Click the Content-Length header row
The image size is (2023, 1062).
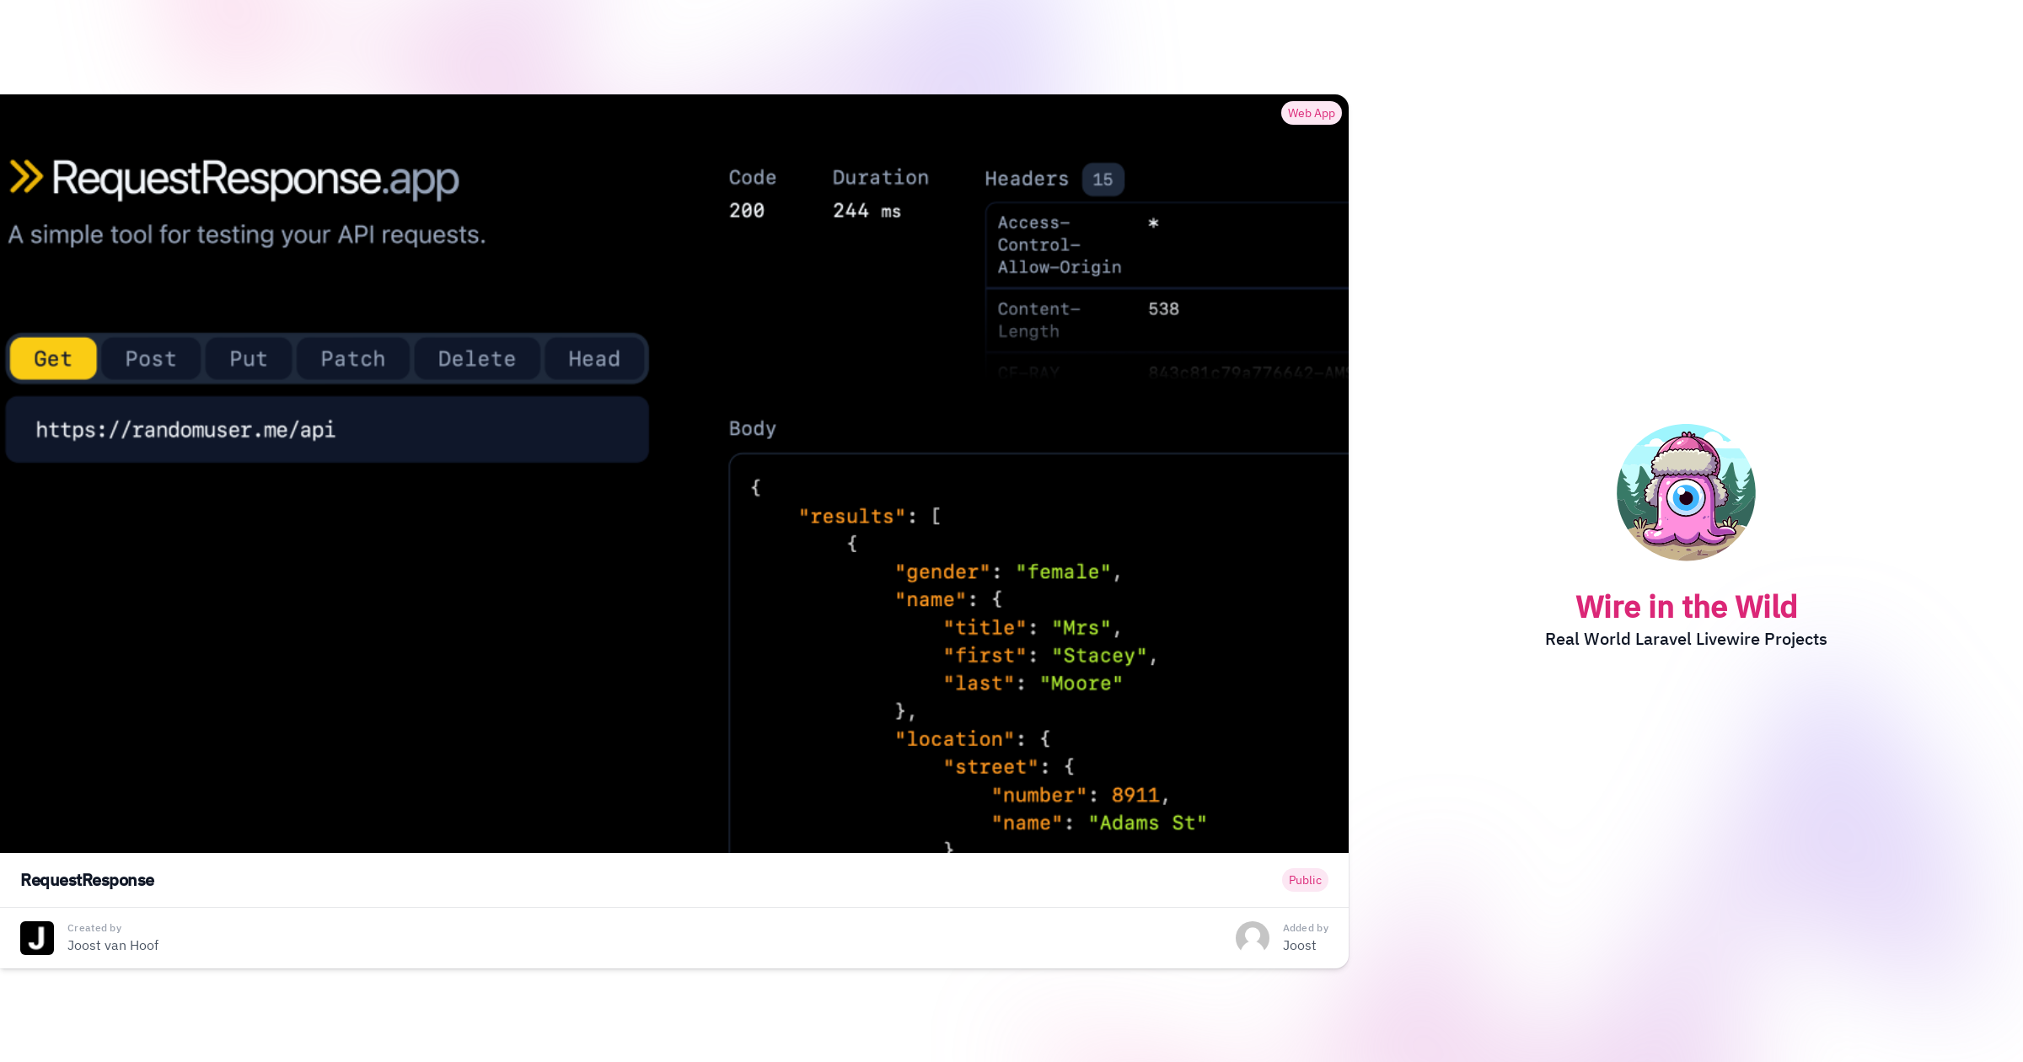point(1167,320)
